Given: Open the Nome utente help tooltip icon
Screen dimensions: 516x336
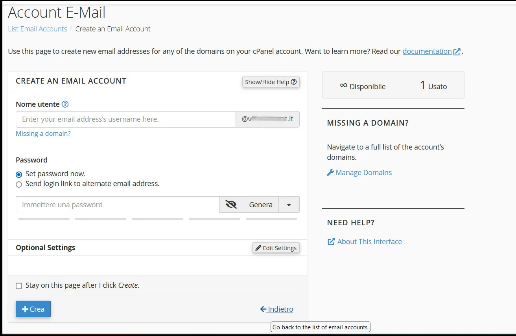Looking at the screenshot, I should (65, 104).
